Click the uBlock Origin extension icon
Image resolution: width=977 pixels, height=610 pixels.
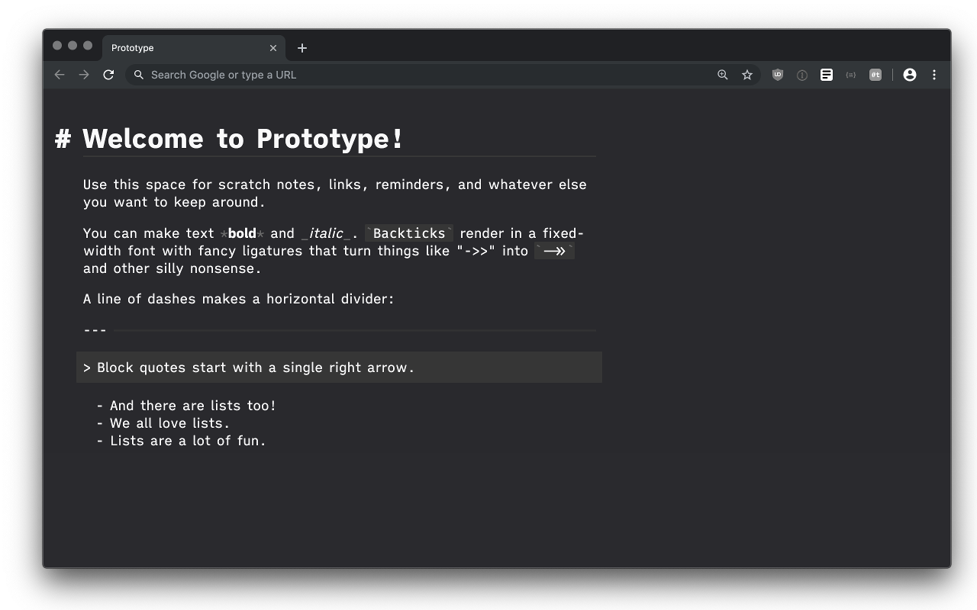pos(778,75)
